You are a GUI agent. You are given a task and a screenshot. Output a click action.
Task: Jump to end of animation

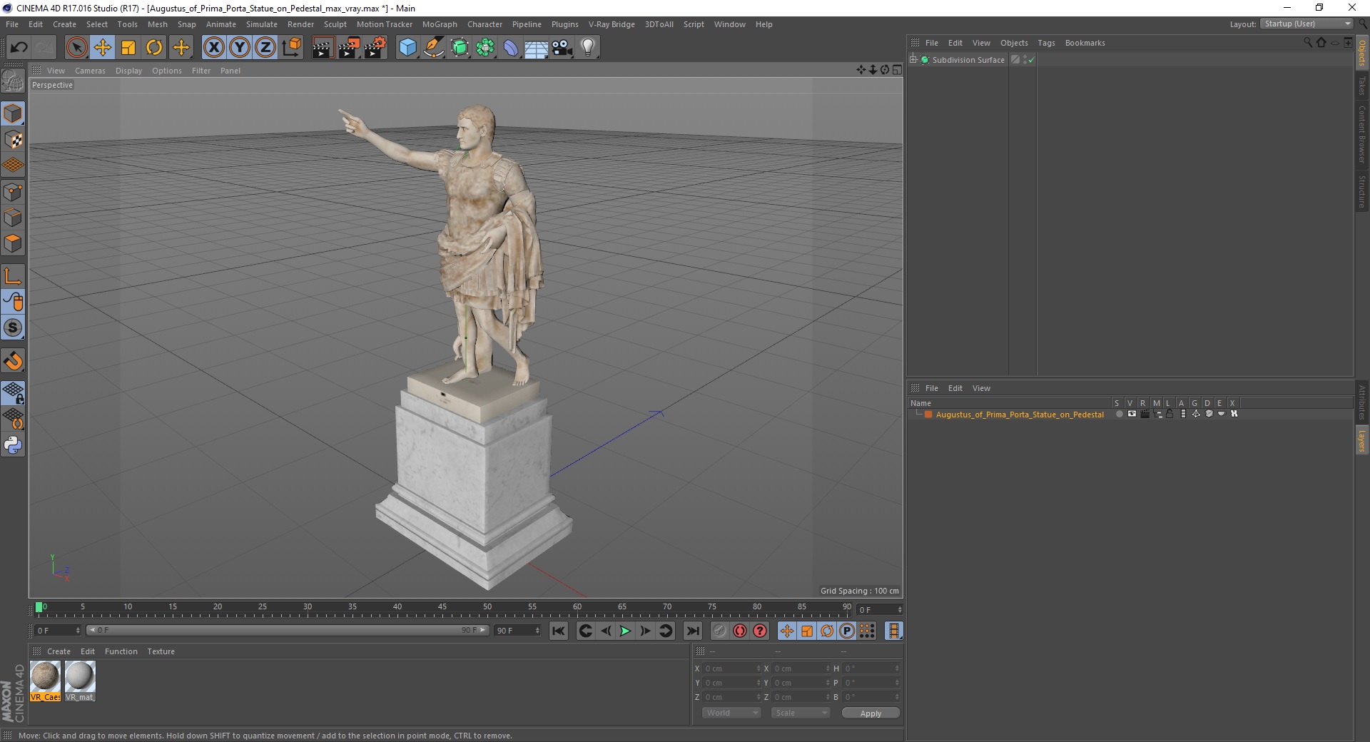[x=692, y=631]
